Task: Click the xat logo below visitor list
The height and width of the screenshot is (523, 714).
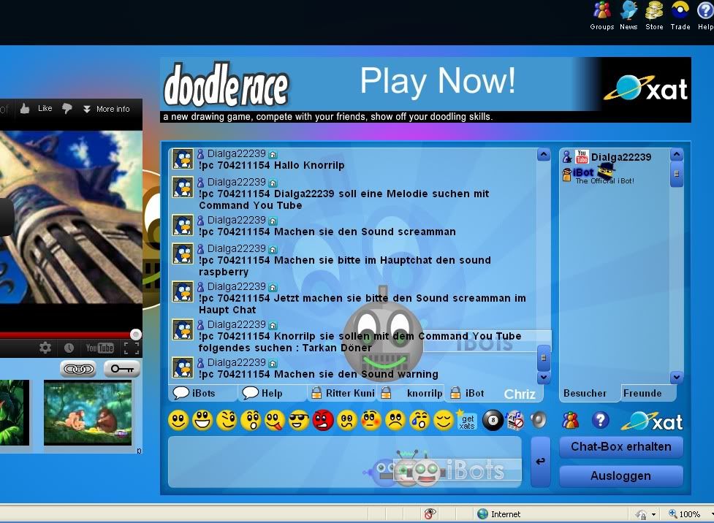Action: point(652,421)
